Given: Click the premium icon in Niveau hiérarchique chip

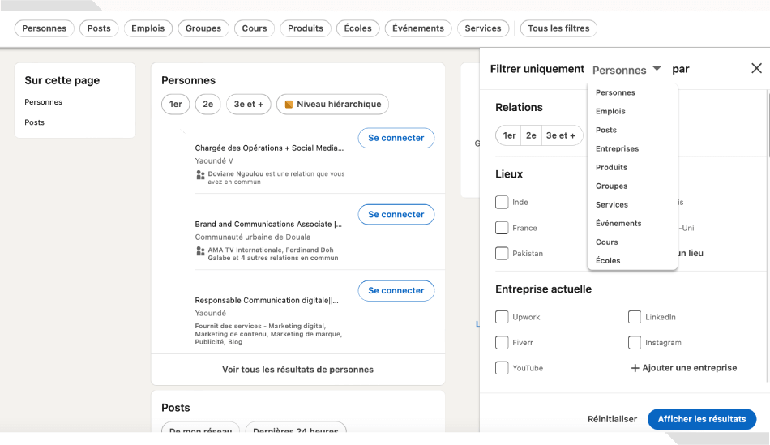Looking at the screenshot, I should [289, 104].
